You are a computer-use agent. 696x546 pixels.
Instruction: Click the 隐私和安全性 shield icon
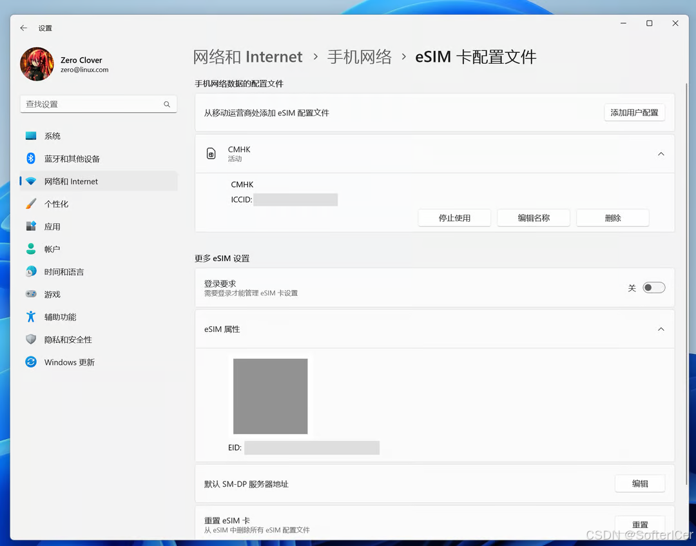point(31,340)
